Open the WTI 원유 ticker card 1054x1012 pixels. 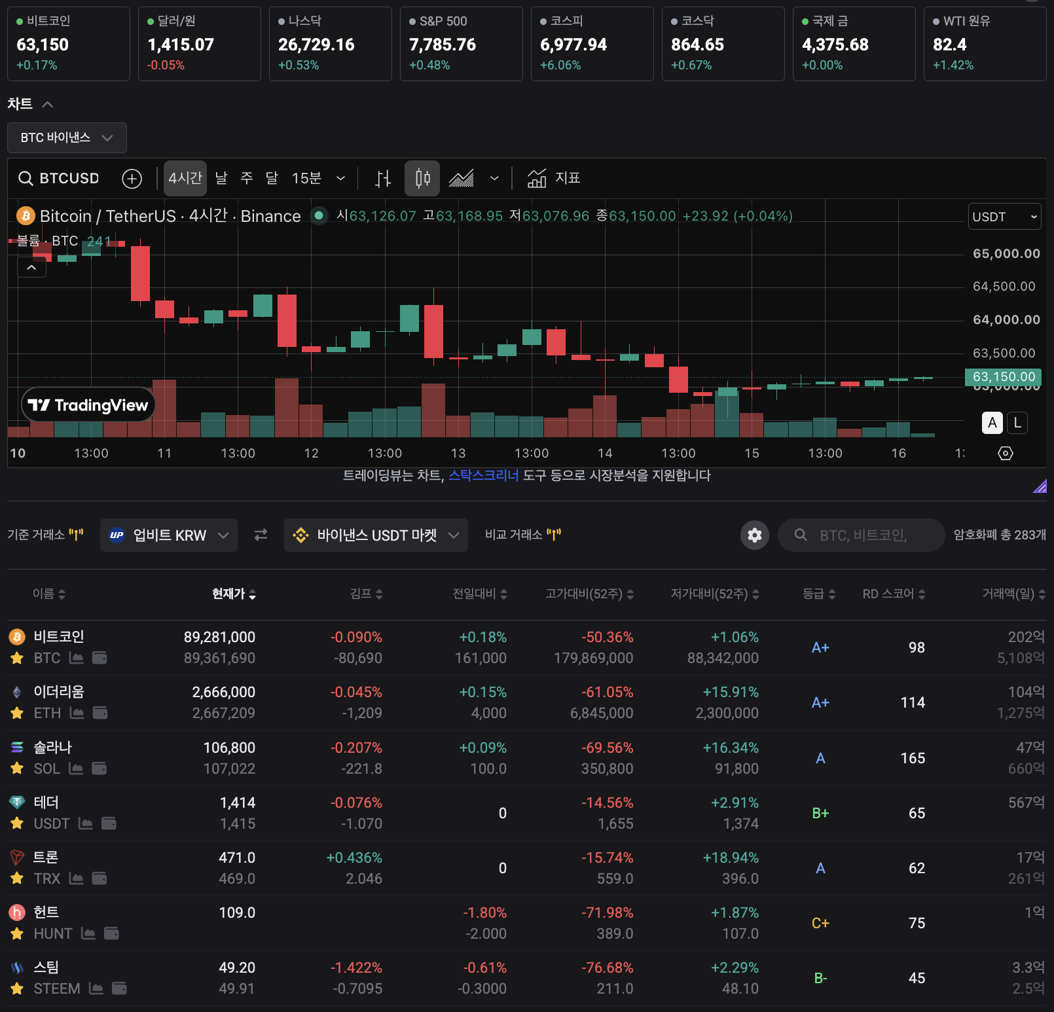click(985, 44)
